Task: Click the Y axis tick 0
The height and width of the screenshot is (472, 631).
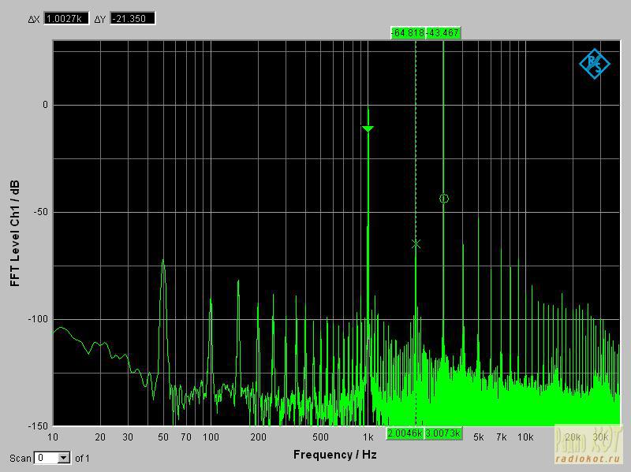Action: coord(45,105)
